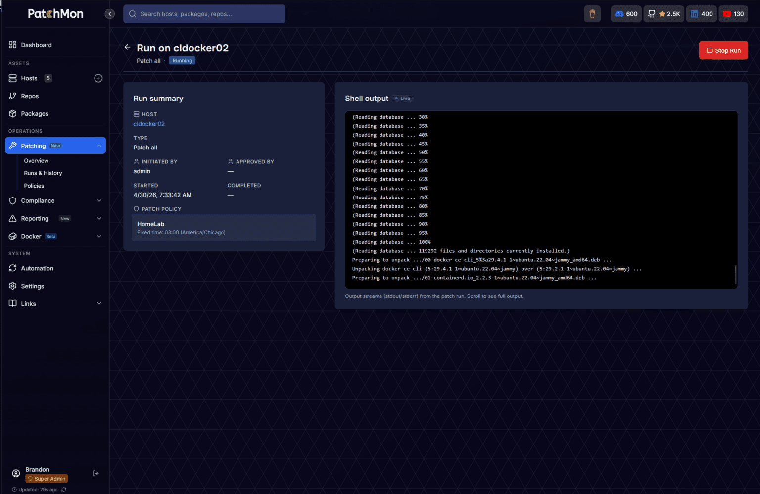This screenshot has height=494, width=760.
Task: Open the LinkedIn badge showing 400
Action: click(x=702, y=14)
